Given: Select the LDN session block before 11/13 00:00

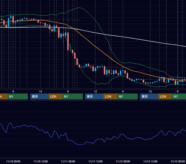Looking at the screenshot, I should pyautogui.click(x=165, y=96).
